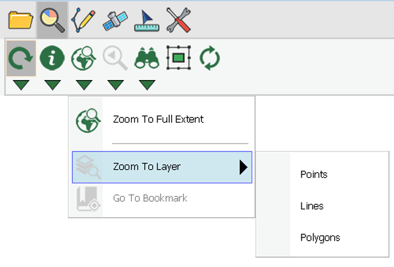Click the globe zoom full extent toolbar icon
Viewport: 394px width, 267px height.
[84, 58]
